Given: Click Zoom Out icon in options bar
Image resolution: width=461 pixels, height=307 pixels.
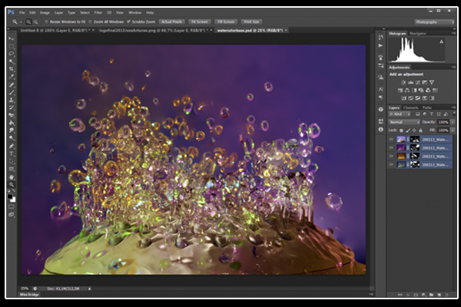Looking at the screenshot, I should coord(35,21).
